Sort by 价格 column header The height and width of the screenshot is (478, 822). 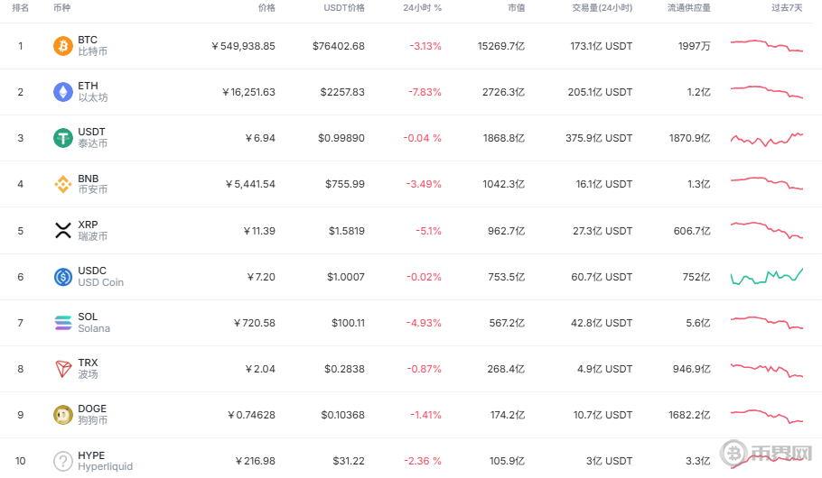click(266, 8)
